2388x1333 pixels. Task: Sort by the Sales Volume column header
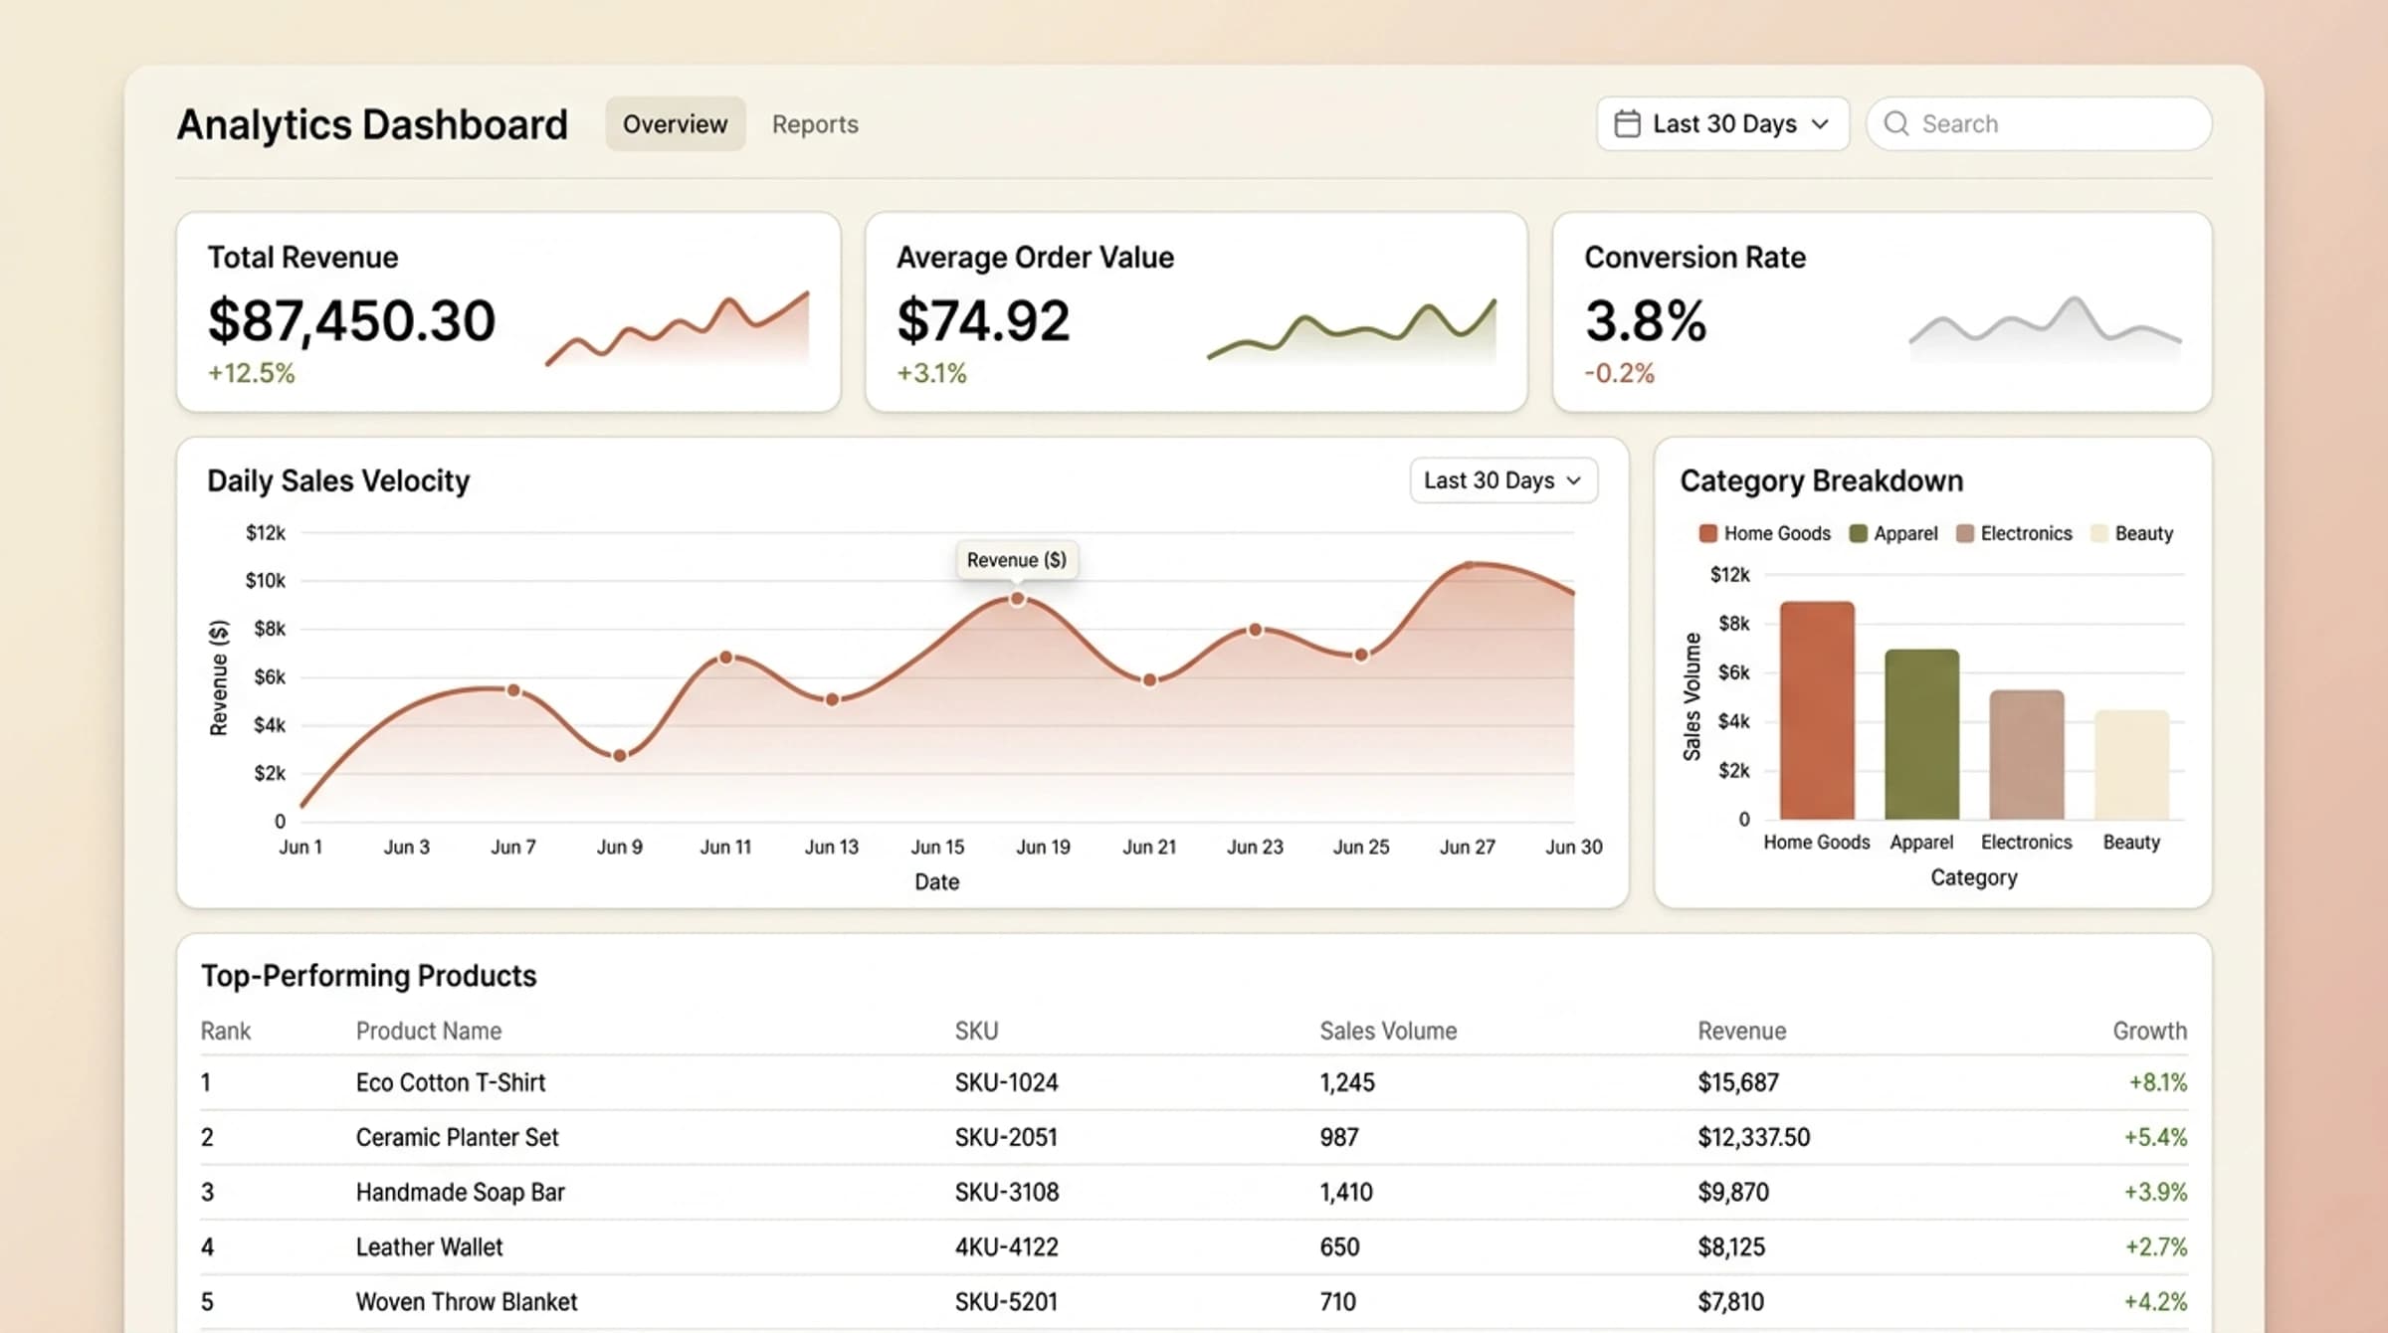(1388, 1031)
